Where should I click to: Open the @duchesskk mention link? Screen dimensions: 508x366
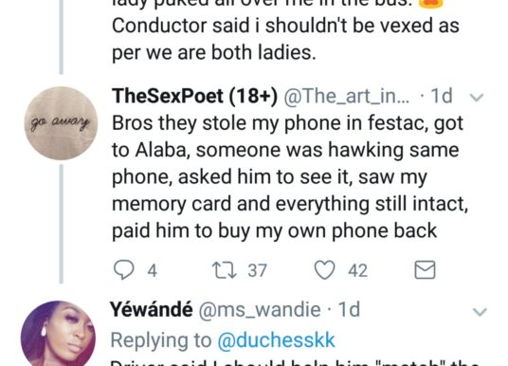click(x=276, y=340)
